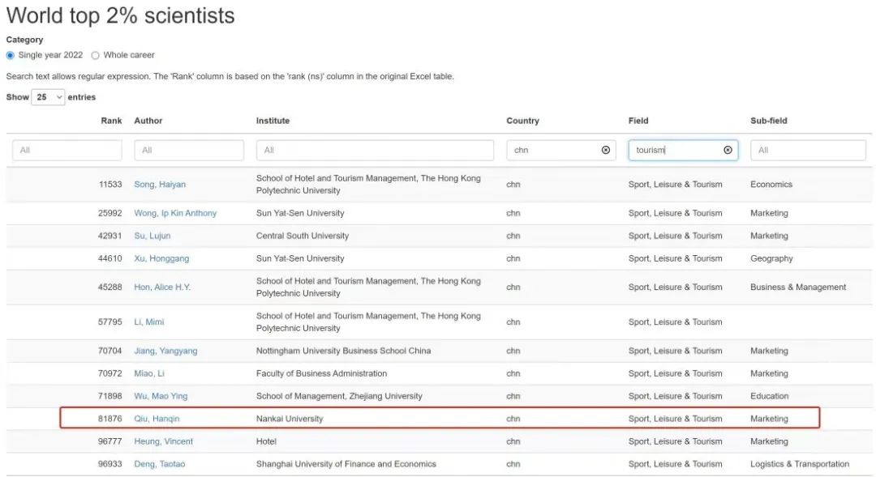The width and height of the screenshot is (876, 477).
Task: Open author link Wong, Ip Kin Anthony
Action: (175, 213)
